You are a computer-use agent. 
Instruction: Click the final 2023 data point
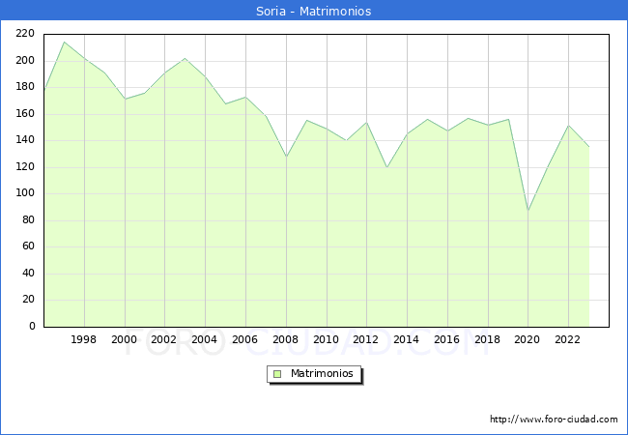pyautogui.click(x=588, y=147)
